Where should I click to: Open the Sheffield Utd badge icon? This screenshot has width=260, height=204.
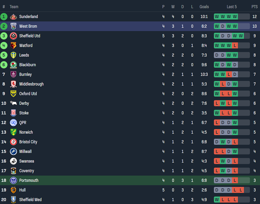coord(13,36)
